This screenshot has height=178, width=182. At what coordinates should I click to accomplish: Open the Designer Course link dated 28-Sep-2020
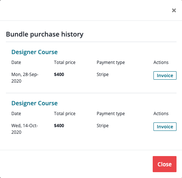[x=34, y=52]
